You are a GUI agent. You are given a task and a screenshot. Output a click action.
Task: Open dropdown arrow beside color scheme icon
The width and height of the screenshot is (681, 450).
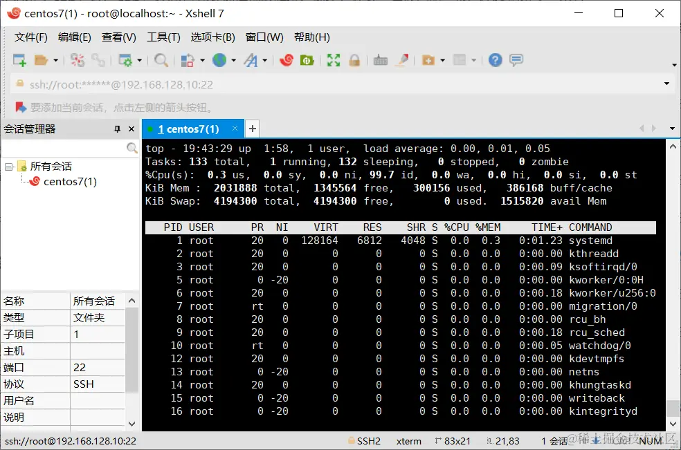(202, 60)
